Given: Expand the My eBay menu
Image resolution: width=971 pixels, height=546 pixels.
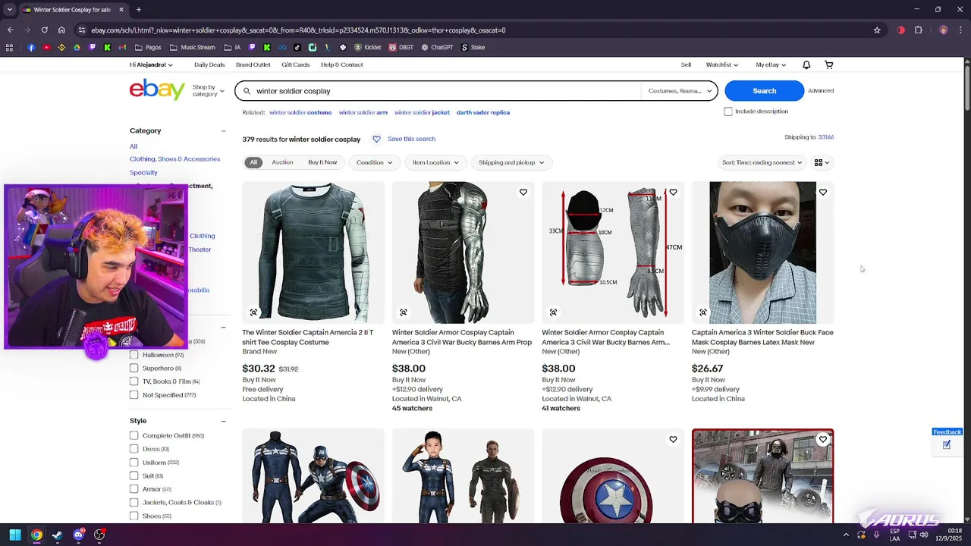Looking at the screenshot, I should [x=771, y=65].
